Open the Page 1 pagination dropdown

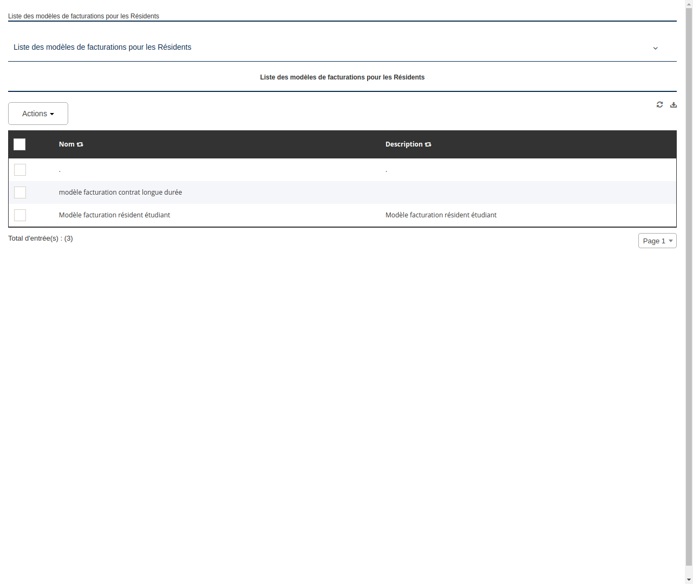(657, 241)
